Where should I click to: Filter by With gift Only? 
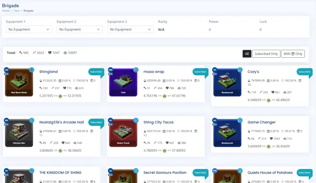pos(293,54)
